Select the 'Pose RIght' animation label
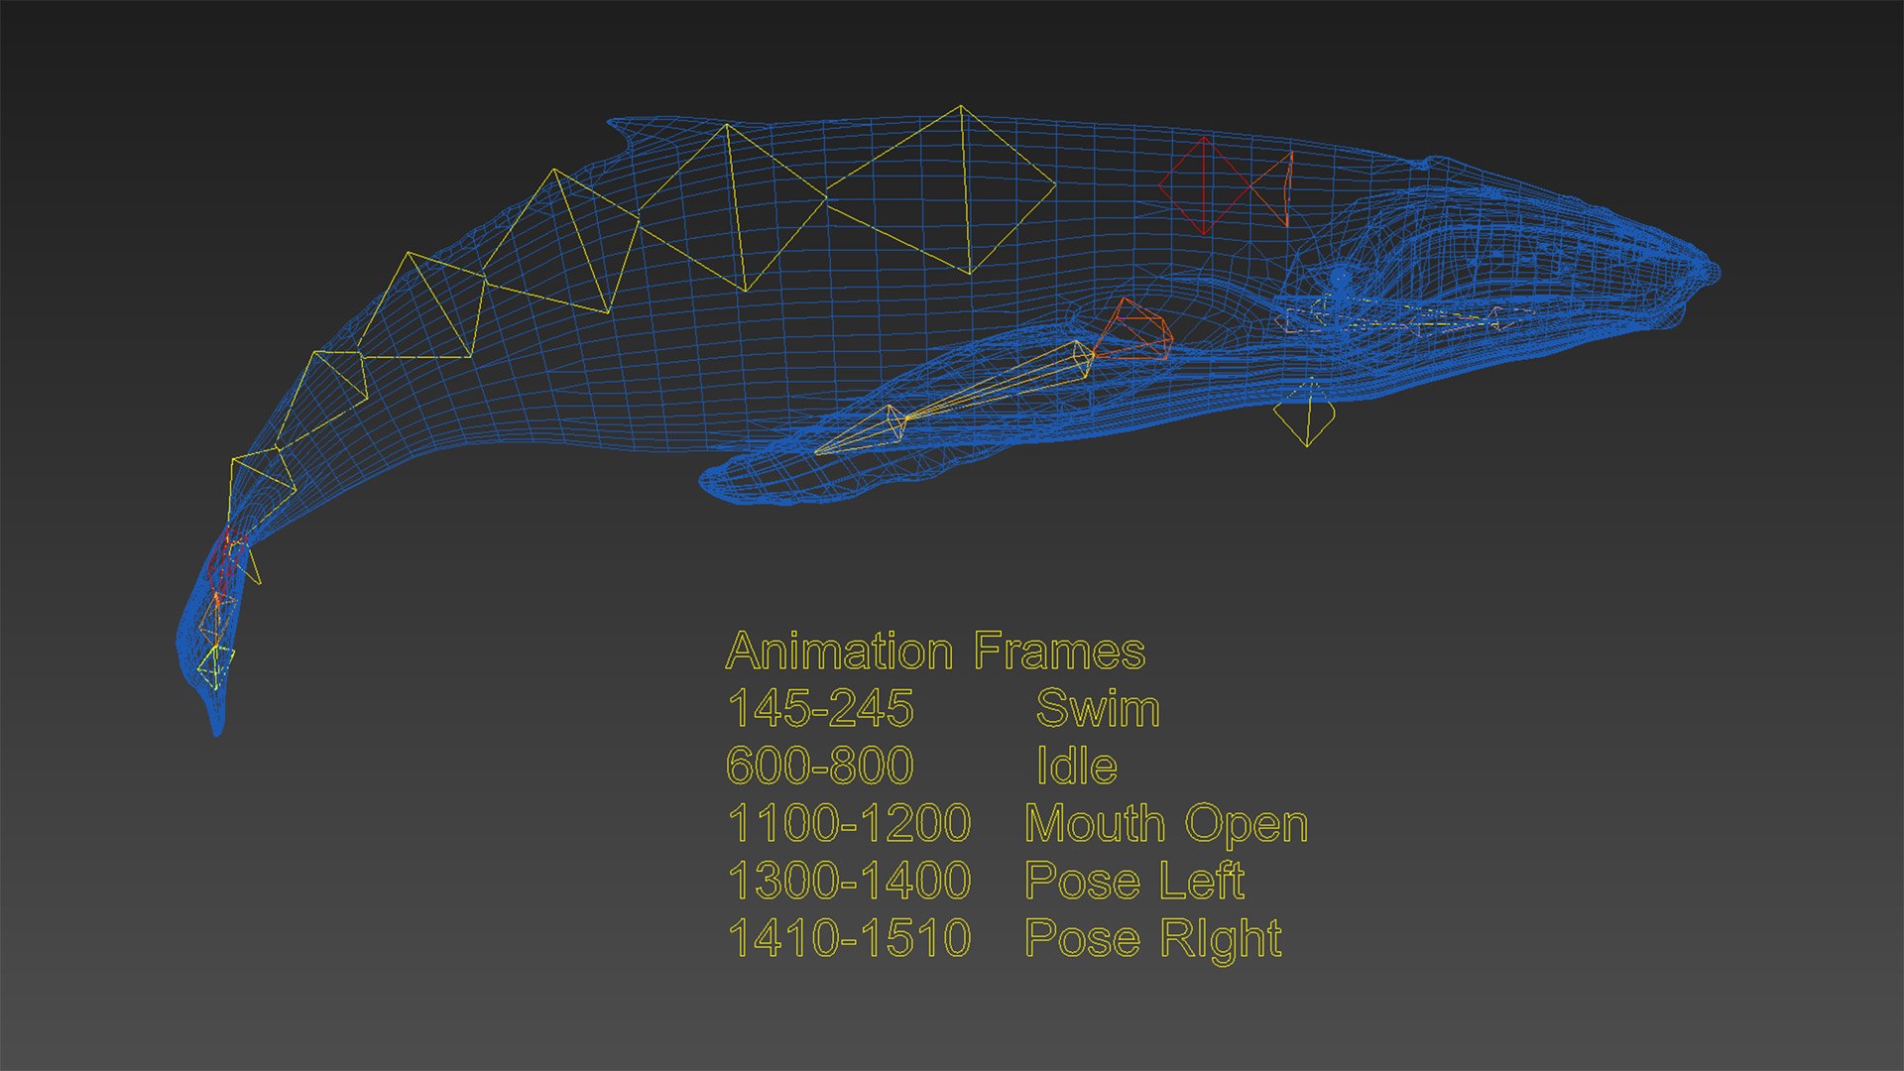 click(x=1153, y=940)
